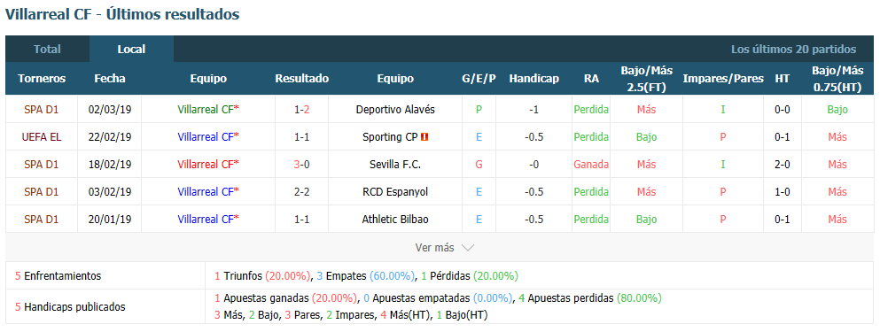Click Deportivo Alavés team link
The image size is (880, 332).
394,110
